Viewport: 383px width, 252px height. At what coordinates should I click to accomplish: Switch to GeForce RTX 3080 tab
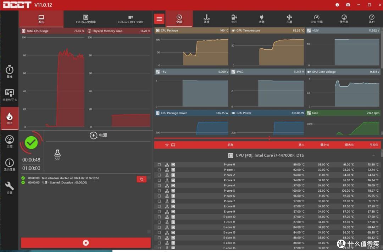pos(131,19)
